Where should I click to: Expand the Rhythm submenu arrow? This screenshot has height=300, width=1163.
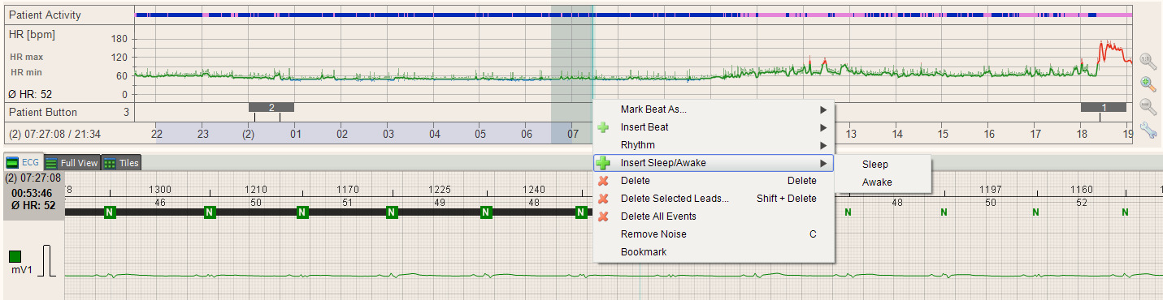point(823,145)
